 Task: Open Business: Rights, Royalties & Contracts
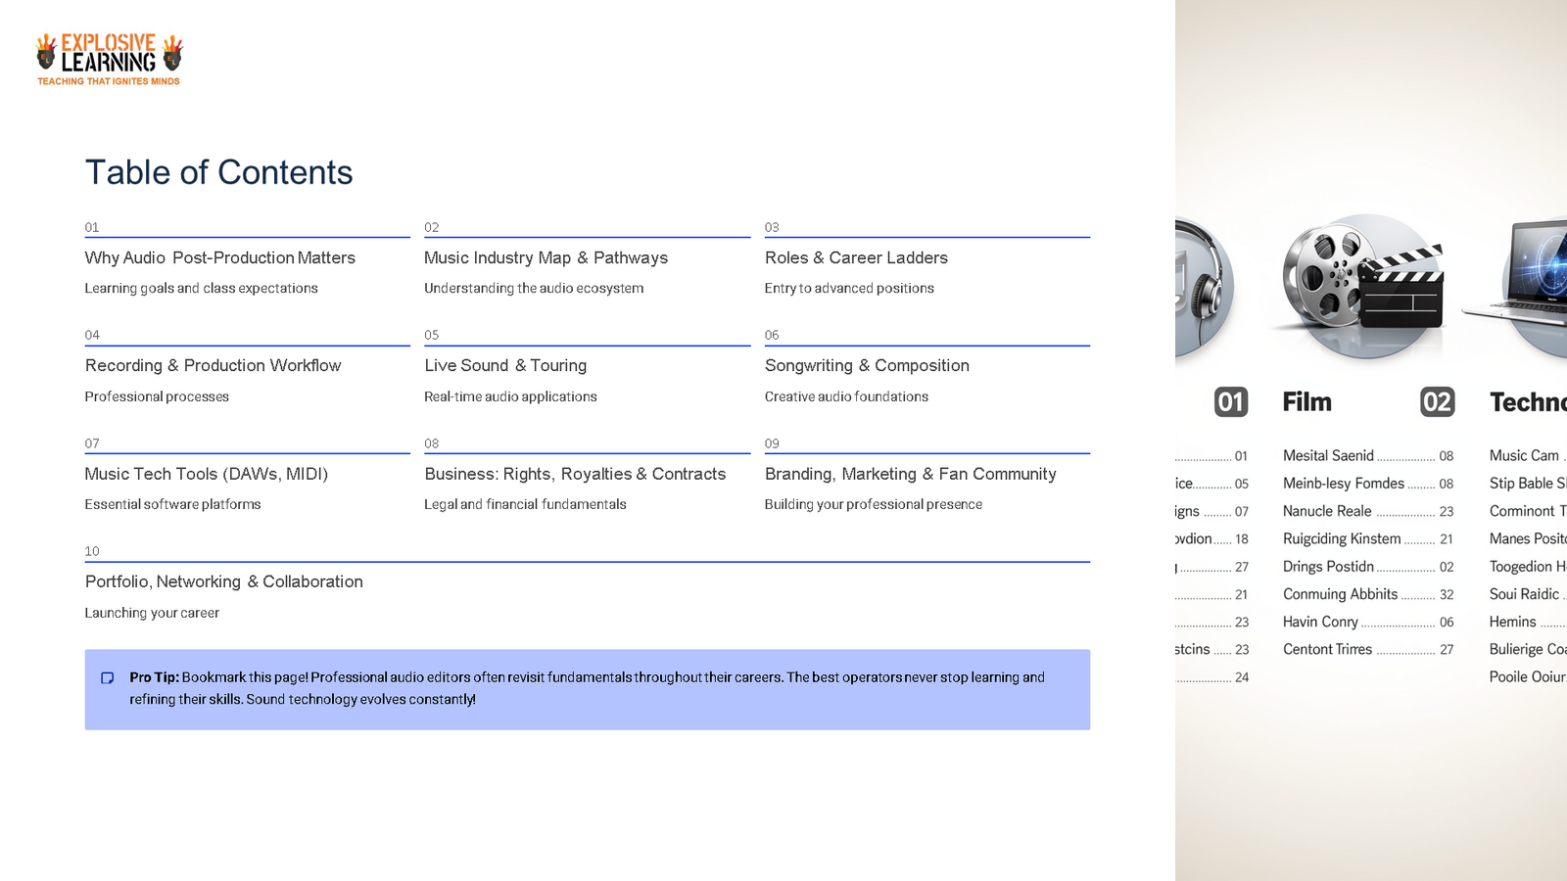[575, 474]
